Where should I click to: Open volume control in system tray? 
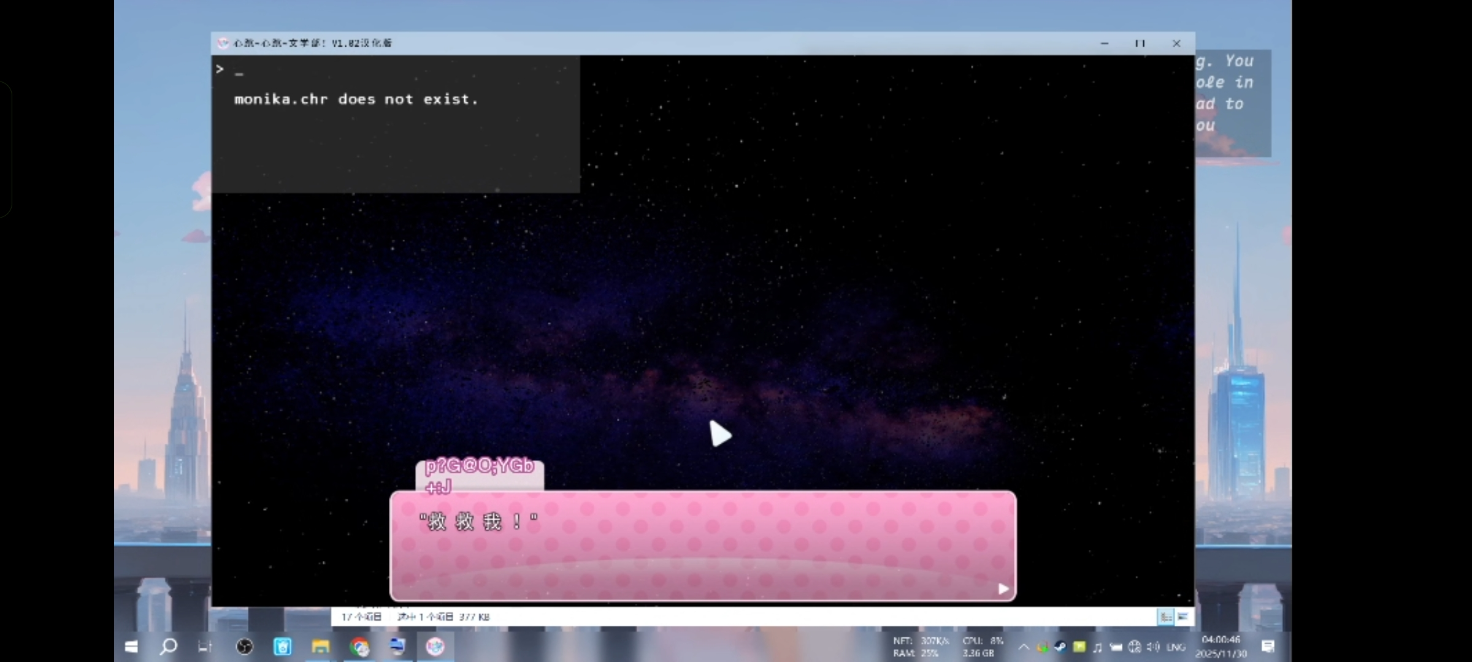click(1153, 647)
